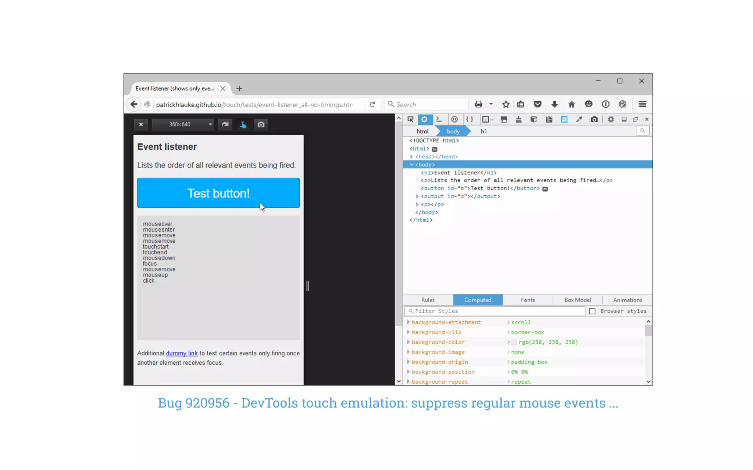The width and height of the screenshot is (753, 470).
Task: Expand the empty p element node
Action: tap(417, 205)
